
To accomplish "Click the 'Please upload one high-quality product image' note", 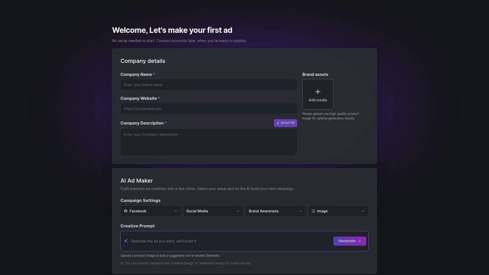I will pyautogui.click(x=330, y=116).
